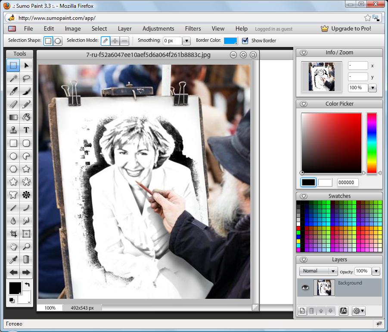Collapse the Info / Zoom panel

click(x=304, y=53)
